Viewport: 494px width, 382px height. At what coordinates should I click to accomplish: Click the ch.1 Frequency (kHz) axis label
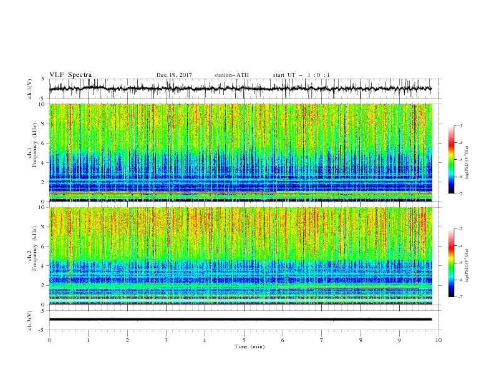(33, 145)
